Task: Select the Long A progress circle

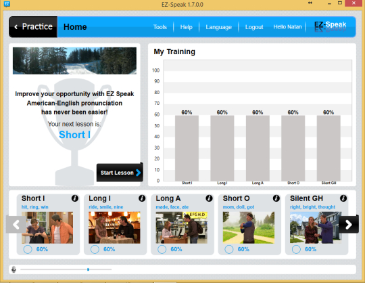Action: pos(162,249)
